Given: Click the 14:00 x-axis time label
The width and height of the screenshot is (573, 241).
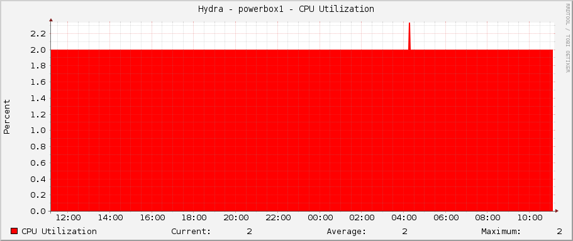Looking at the screenshot, I should tap(110, 218).
